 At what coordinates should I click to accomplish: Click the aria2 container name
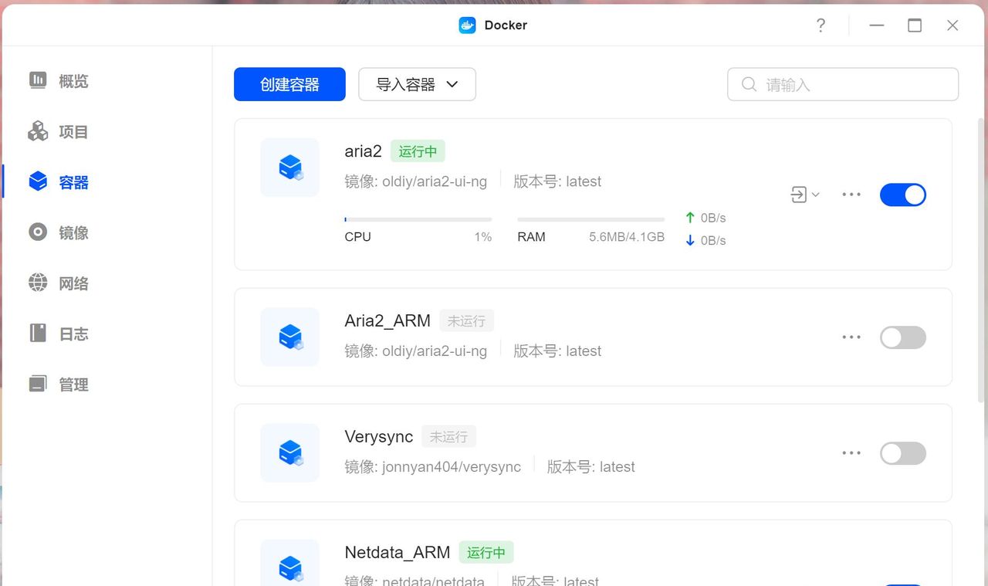pos(363,151)
